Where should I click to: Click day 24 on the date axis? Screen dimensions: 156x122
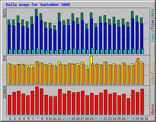114,119
